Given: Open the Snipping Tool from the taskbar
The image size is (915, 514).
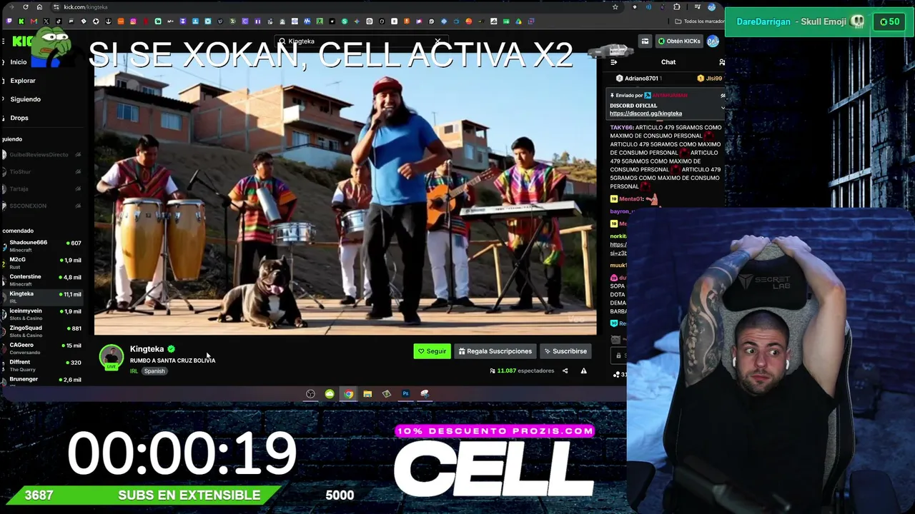Looking at the screenshot, I should pos(425,394).
